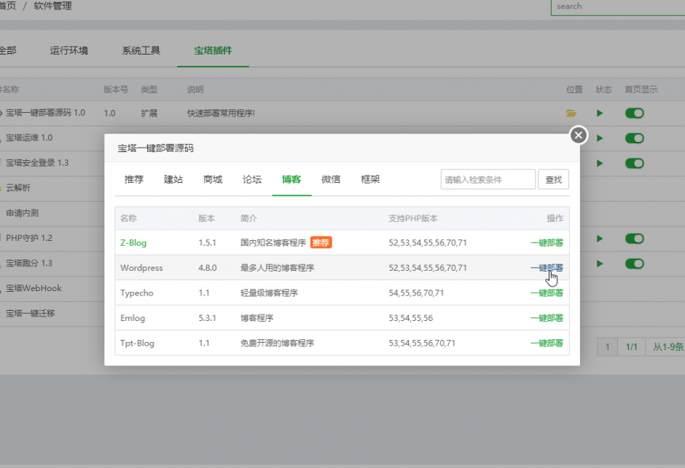685x468 pixels.
Task: Click the 宝塔WebHook plugin name
Action: click(34, 288)
